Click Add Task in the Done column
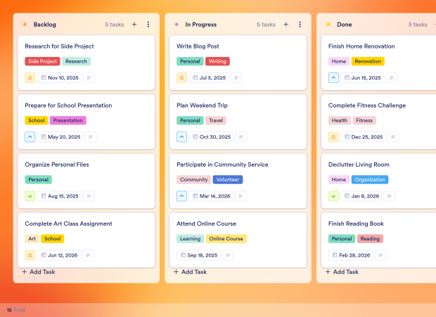This screenshot has width=436, height=317. click(x=342, y=272)
